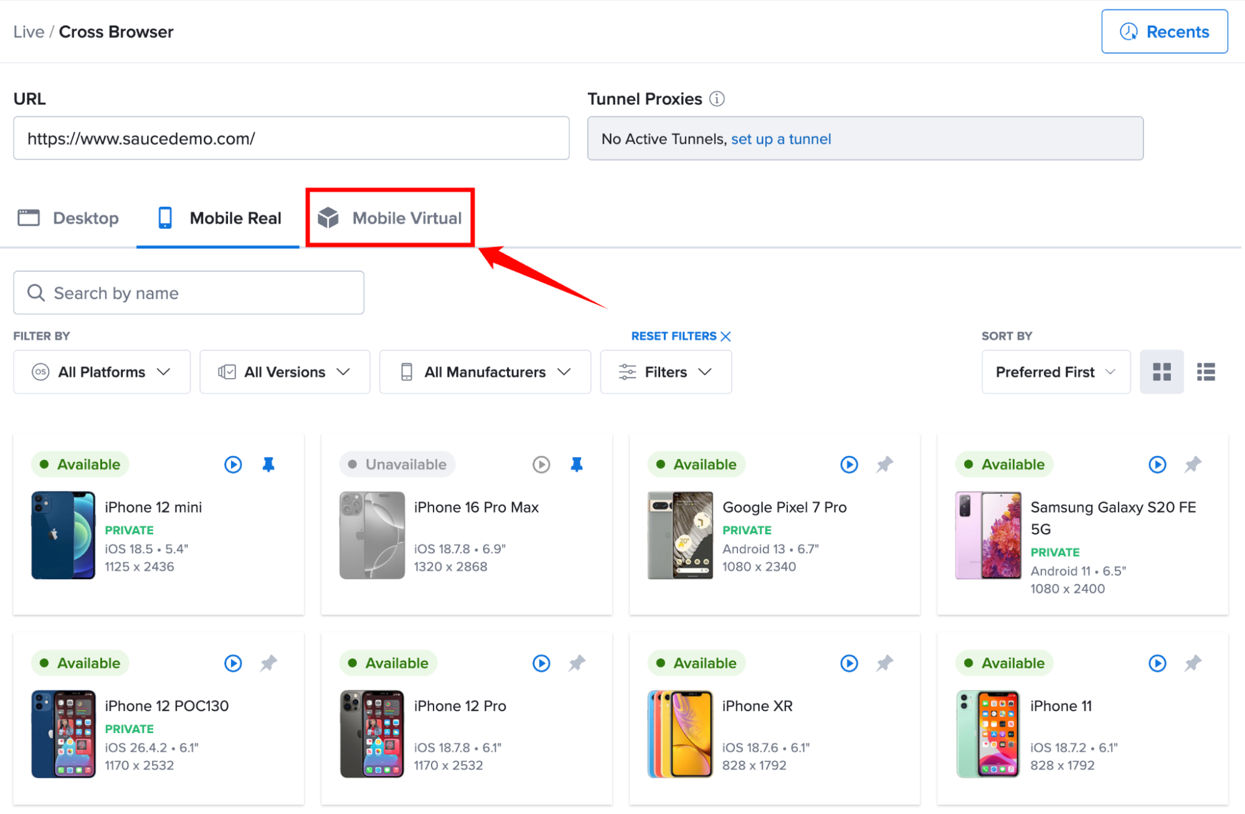Open the Mobile Virtual tab
Viewport: 1245px width, 814px height.
[390, 218]
